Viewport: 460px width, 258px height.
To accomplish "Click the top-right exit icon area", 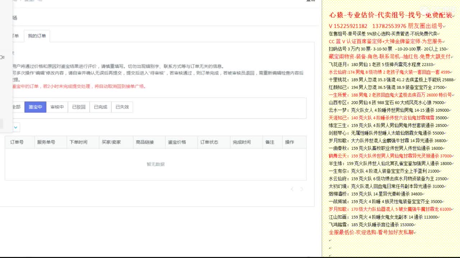I will (x=311, y=1).
